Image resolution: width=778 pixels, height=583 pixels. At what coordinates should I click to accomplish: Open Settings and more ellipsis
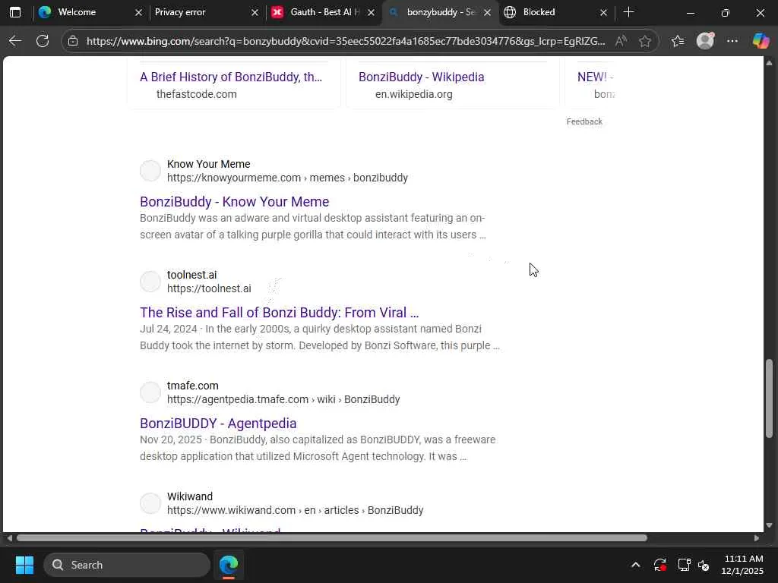click(x=732, y=41)
